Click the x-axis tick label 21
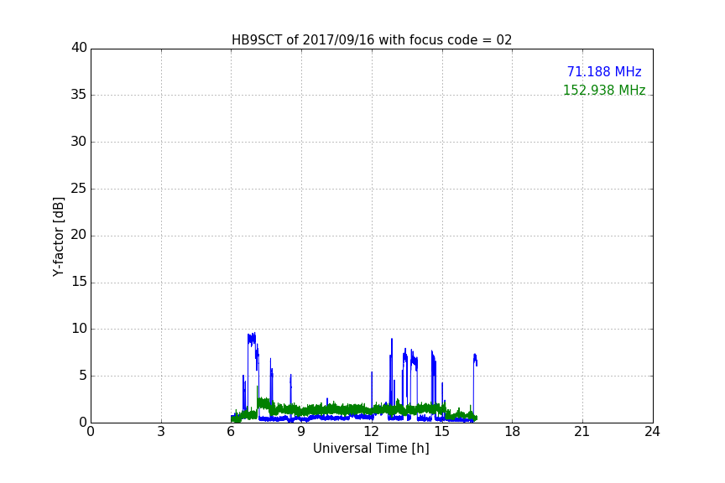This screenshot has height=483, width=725. [582, 432]
